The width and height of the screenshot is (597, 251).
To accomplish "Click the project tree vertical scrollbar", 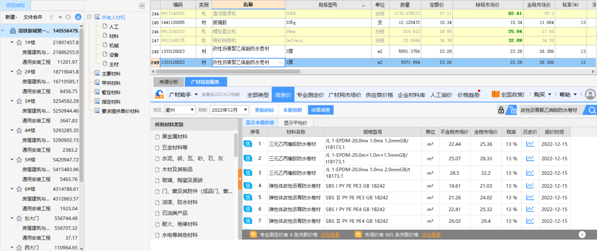I will coord(81,105).
